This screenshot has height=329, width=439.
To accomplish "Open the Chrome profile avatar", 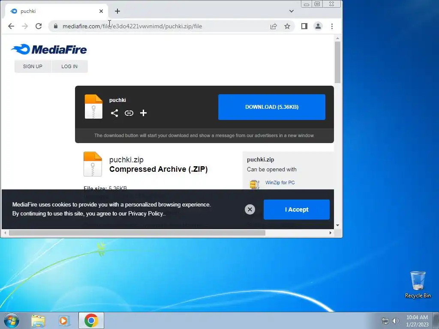I will [x=318, y=26].
